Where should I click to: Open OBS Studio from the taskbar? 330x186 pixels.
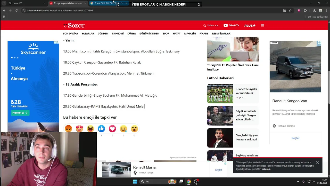[196, 182]
